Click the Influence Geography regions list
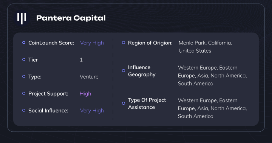This screenshot has height=143, width=272. click(212, 76)
